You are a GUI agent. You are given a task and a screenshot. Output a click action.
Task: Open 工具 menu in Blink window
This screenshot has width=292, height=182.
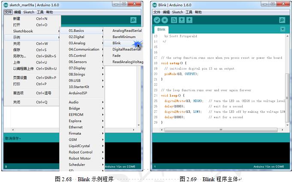pos(189,12)
